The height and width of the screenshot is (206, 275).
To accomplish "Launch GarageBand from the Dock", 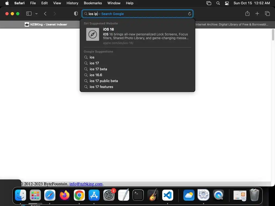I will 153,195.
